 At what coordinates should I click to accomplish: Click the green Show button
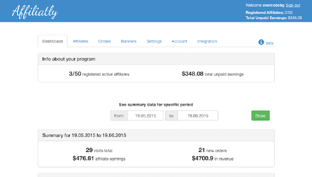coord(261,115)
